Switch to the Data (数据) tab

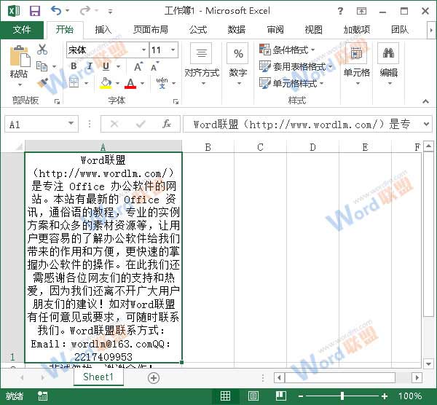(x=236, y=30)
